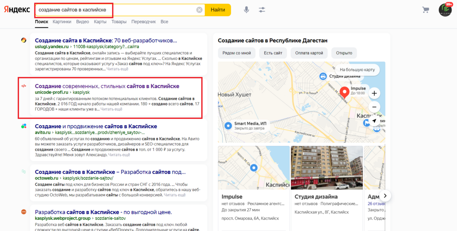This screenshot has width=457, height=231.
Task: Open the shopping cart icon
Action: click(x=425, y=10)
